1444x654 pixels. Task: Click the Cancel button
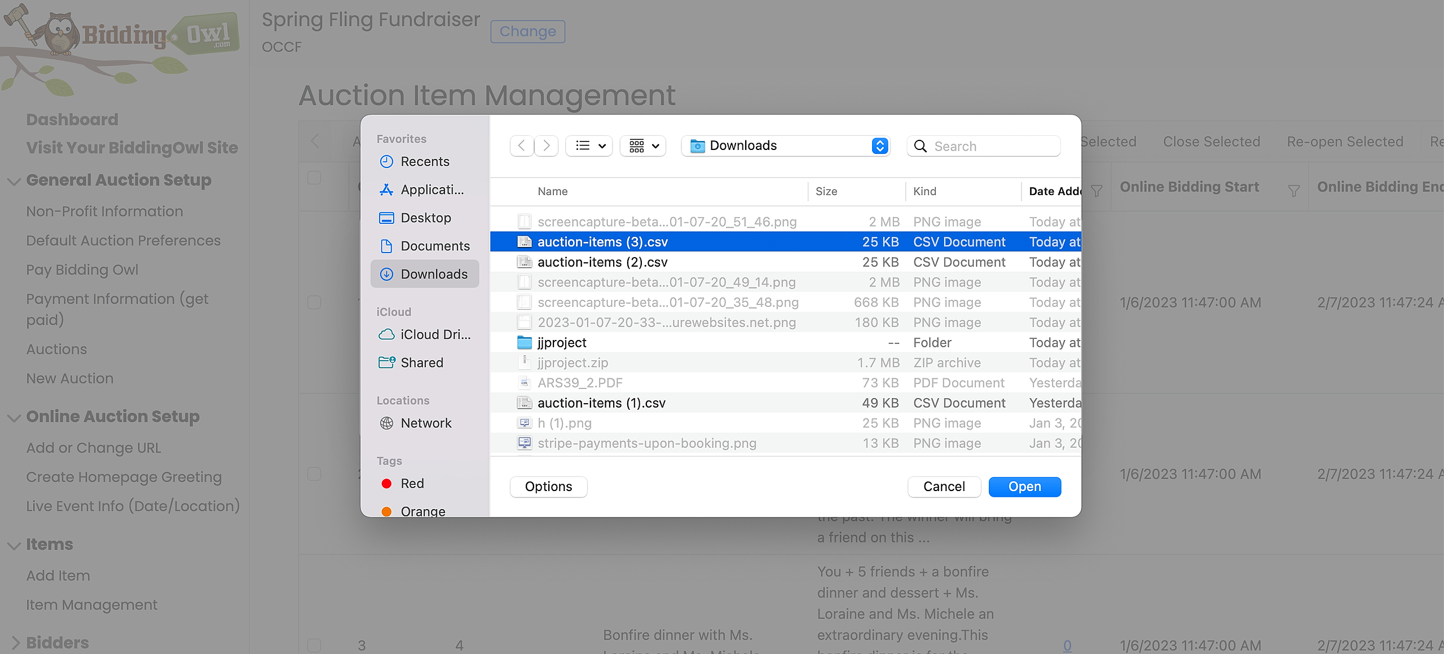point(944,487)
